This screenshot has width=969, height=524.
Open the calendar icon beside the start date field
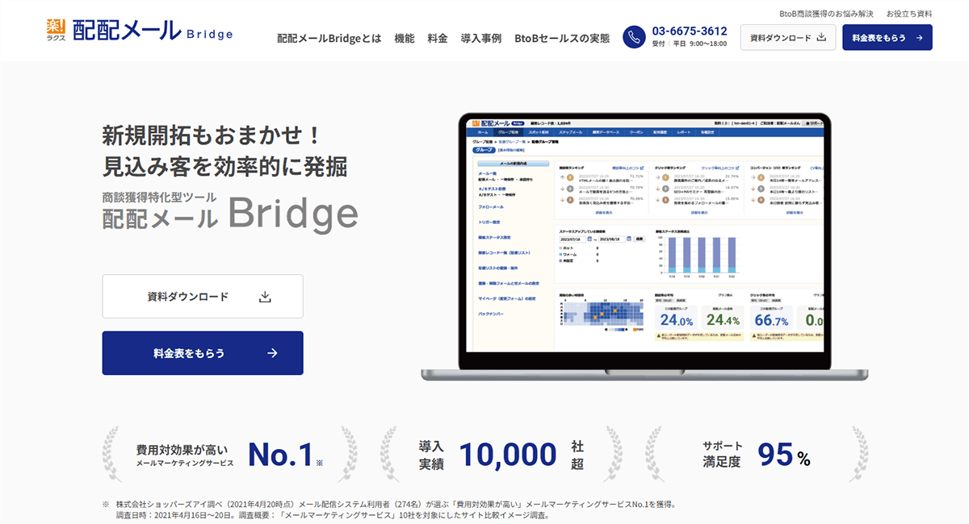(x=590, y=239)
